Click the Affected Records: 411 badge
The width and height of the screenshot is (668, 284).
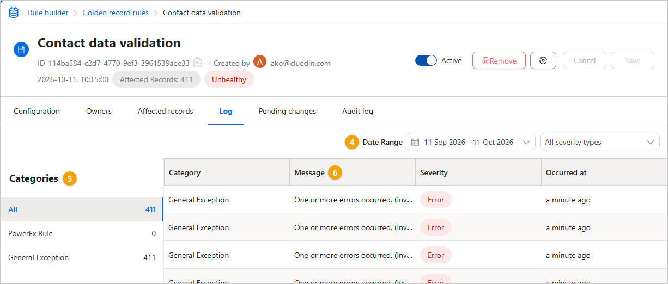tap(156, 79)
